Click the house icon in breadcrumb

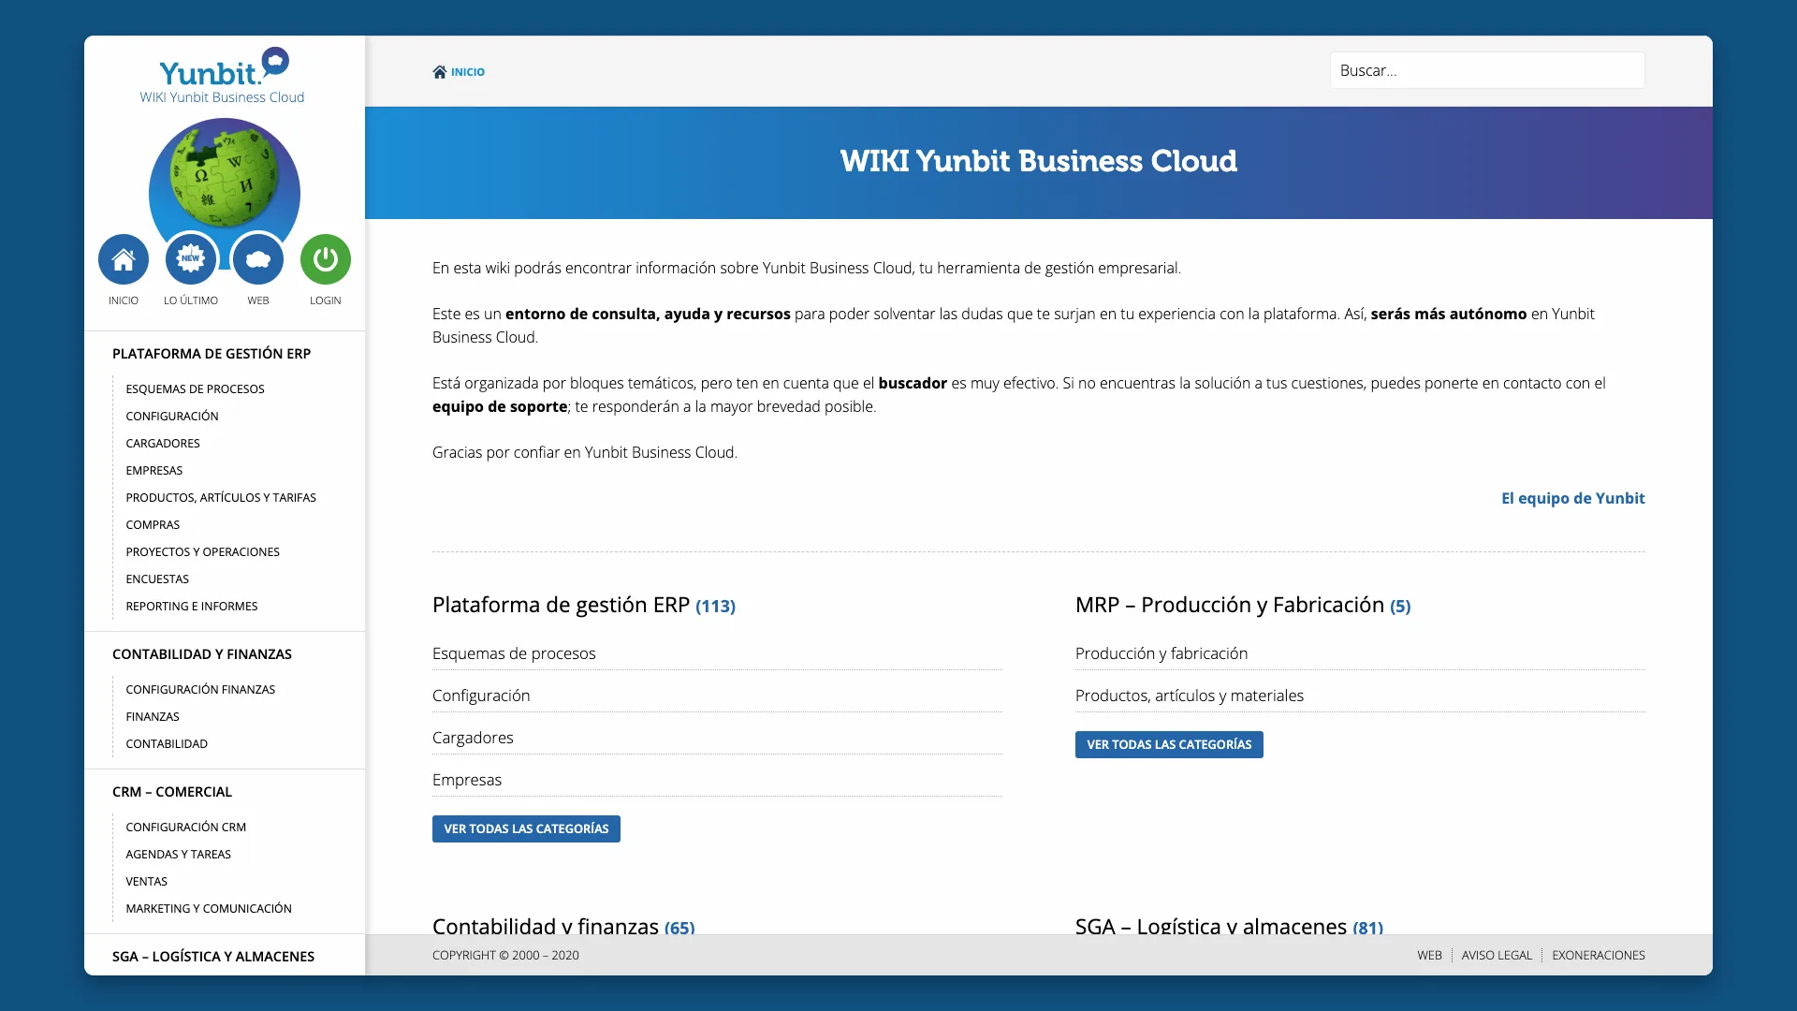tap(440, 72)
